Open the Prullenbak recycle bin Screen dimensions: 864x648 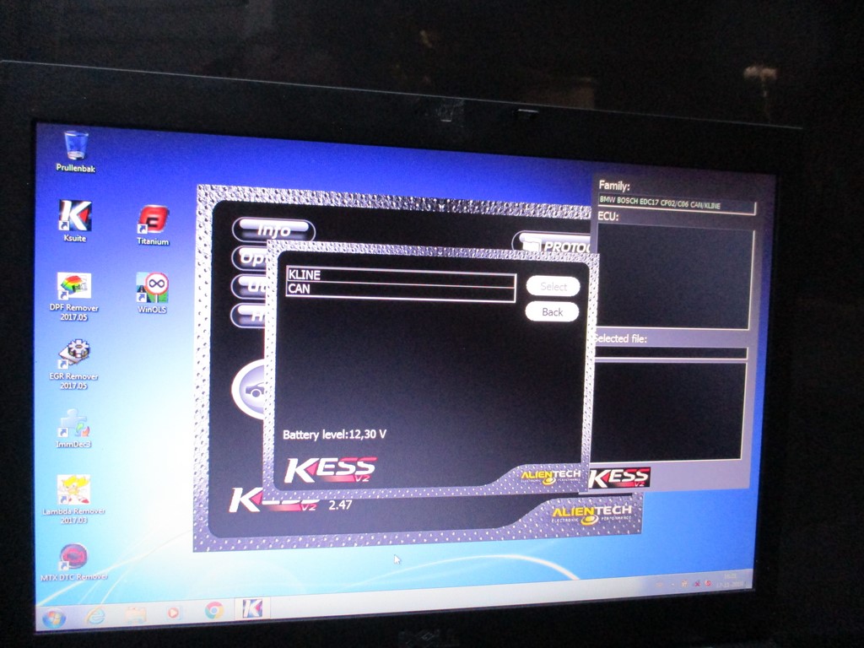[x=75, y=148]
